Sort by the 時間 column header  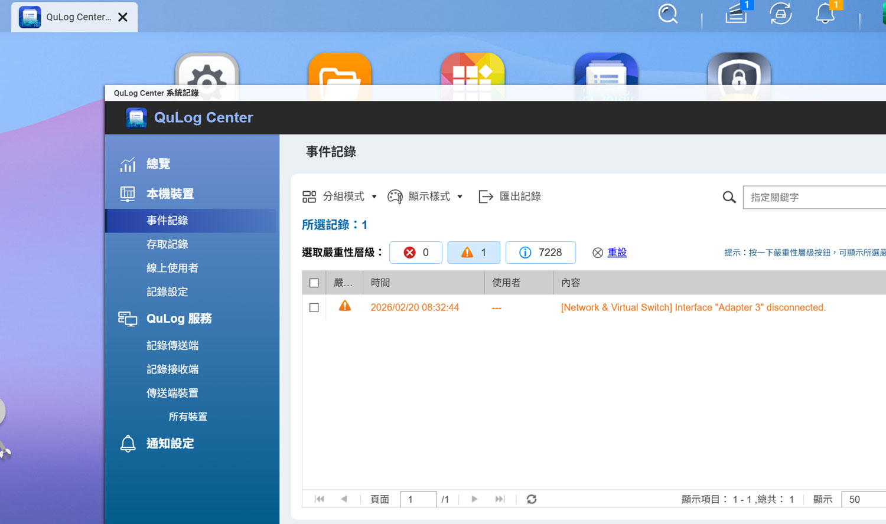coord(424,283)
